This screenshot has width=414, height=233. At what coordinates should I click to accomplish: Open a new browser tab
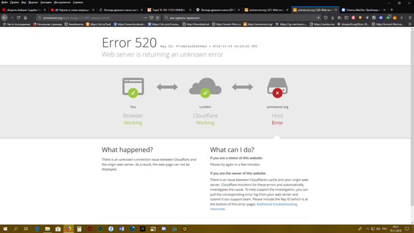[x=392, y=10]
